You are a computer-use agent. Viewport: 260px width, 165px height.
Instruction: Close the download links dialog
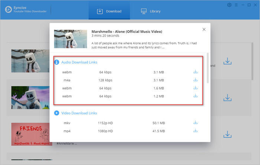coord(204,29)
